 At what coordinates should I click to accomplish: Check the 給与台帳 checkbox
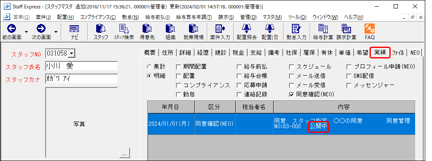click(239, 76)
